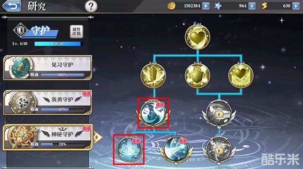
Task: Select the golden crystal skill node
Action: (153, 75)
